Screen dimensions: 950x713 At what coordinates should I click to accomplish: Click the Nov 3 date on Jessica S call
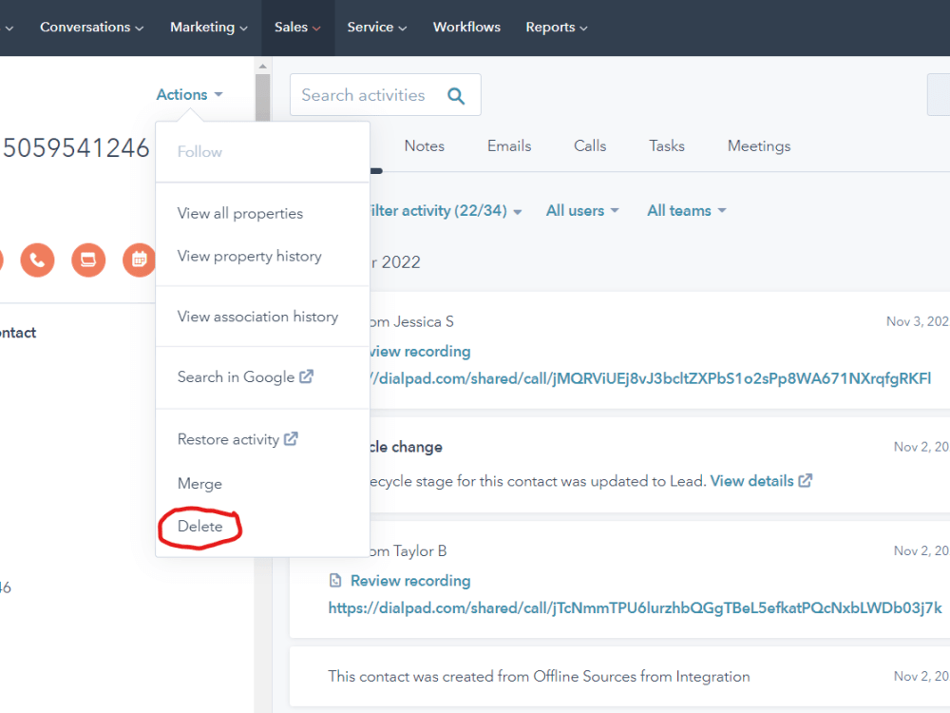click(x=918, y=321)
